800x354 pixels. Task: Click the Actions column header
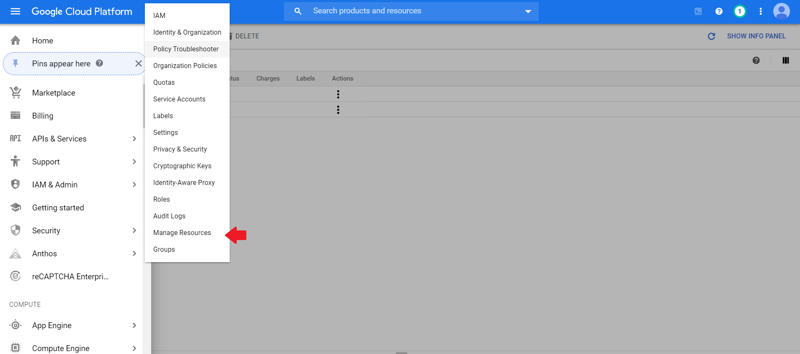342,78
